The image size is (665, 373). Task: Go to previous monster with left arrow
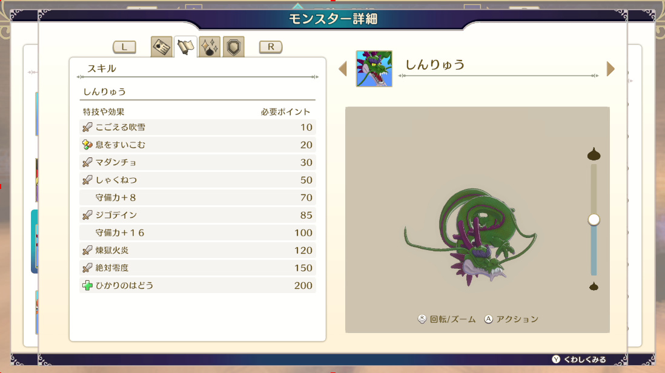(x=343, y=68)
